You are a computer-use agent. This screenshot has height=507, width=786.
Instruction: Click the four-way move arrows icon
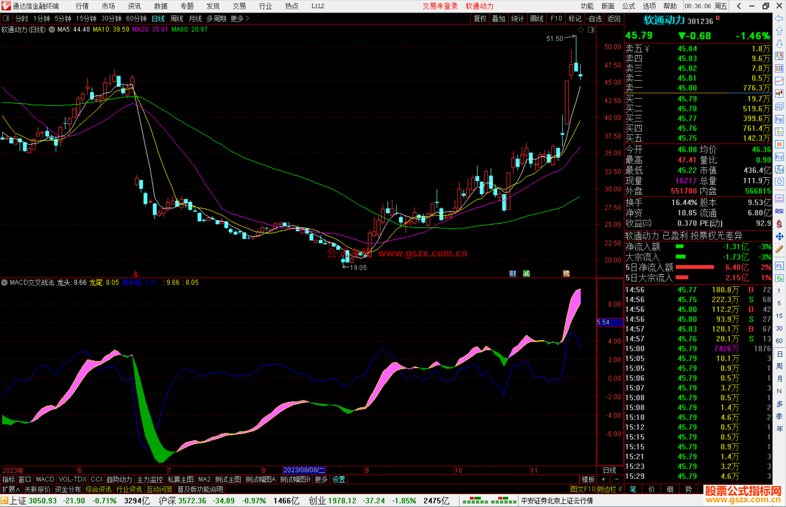(779, 237)
